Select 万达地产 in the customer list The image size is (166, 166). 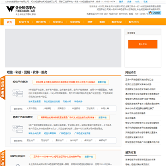[x=45, y=140]
